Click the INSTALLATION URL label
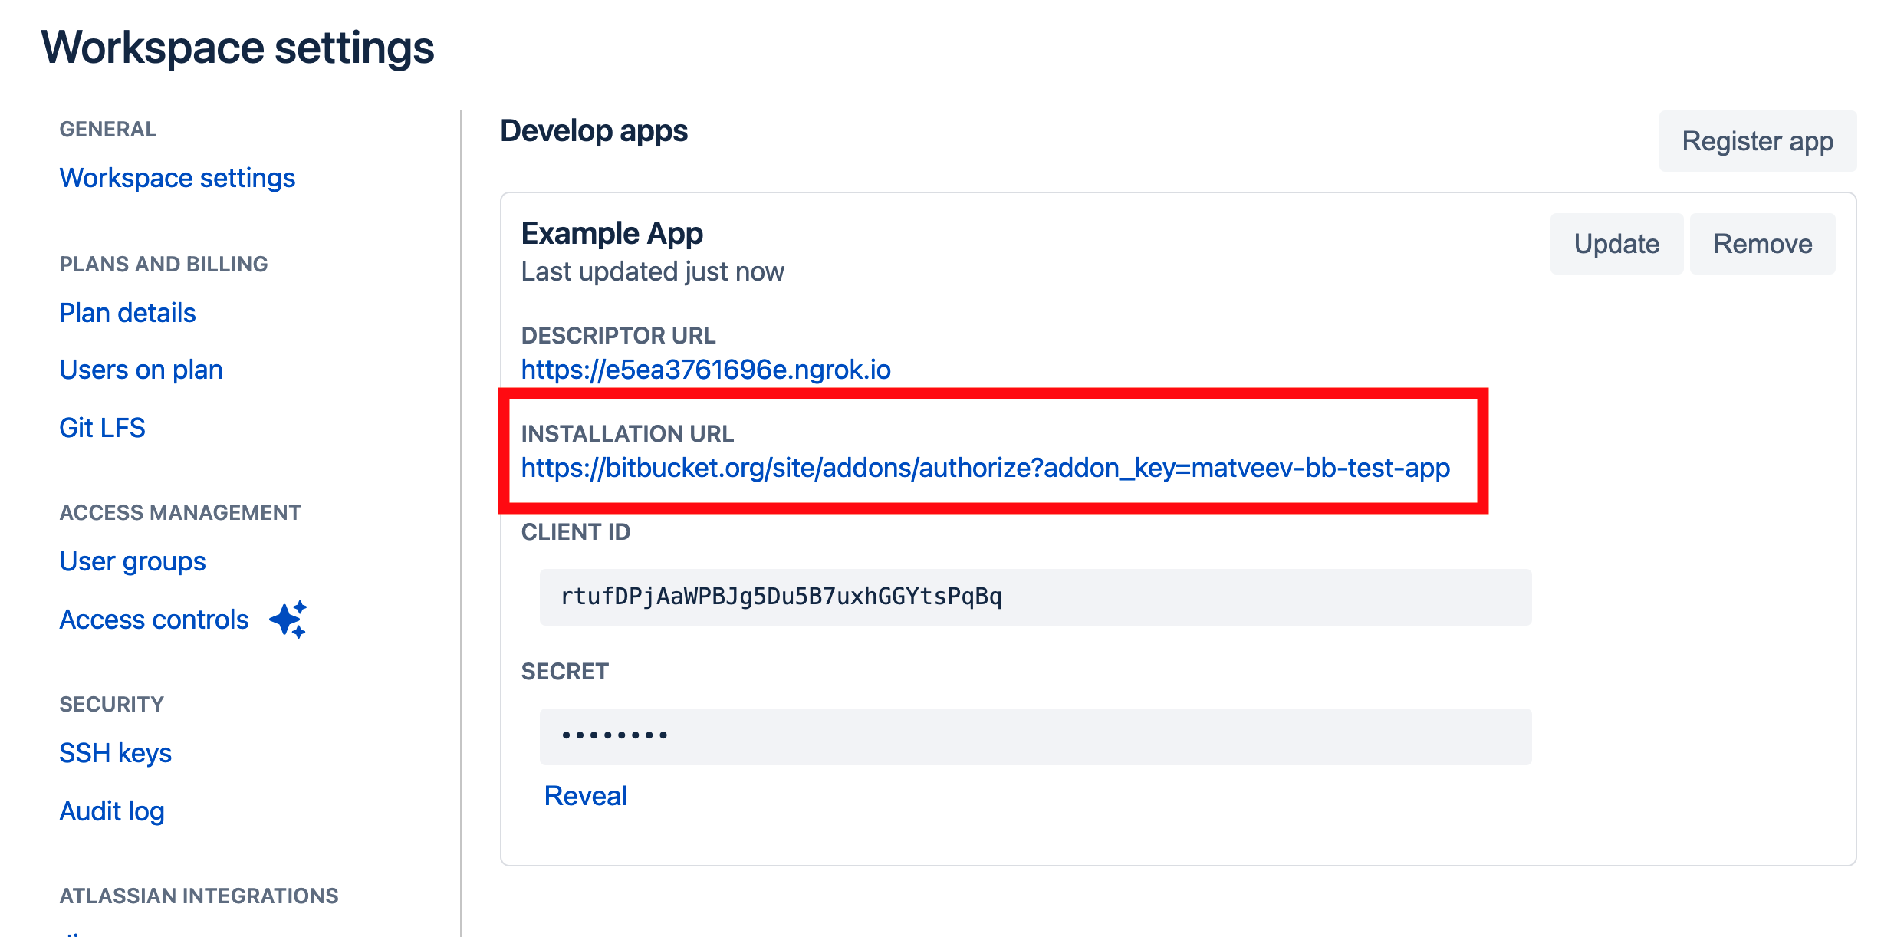Viewport: 1894px width, 937px height. tap(627, 434)
